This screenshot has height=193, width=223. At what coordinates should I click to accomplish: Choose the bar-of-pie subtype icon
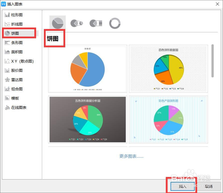(96, 23)
